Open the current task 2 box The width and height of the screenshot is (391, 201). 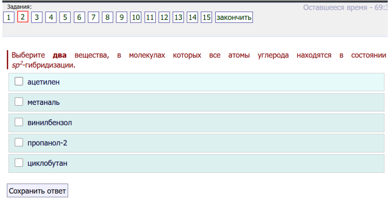[22, 18]
